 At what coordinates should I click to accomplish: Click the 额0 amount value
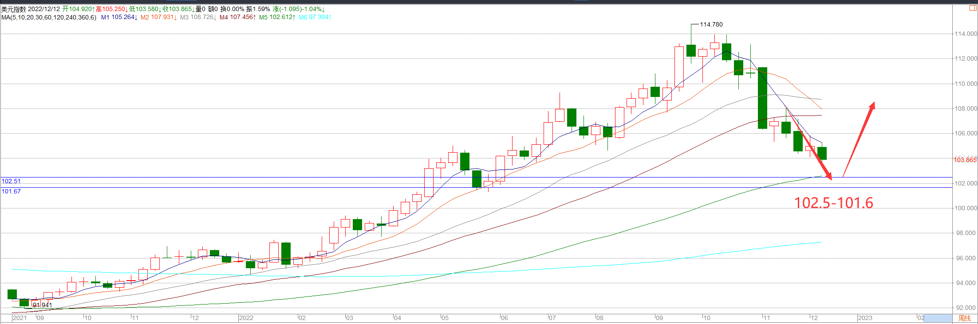click(213, 9)
